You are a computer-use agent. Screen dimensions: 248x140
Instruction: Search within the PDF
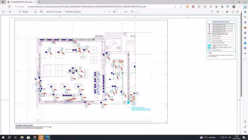212,12
